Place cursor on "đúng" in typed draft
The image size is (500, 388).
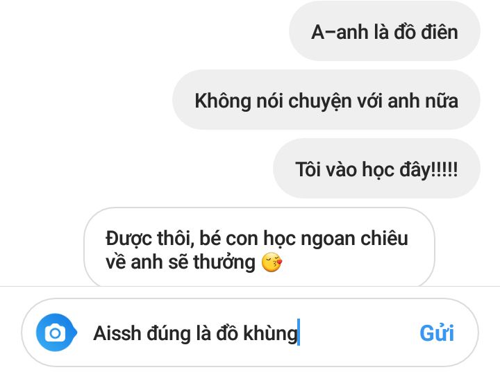[x=169, y=334]
